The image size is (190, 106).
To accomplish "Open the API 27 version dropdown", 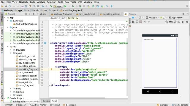I will (x=164, y=18).
